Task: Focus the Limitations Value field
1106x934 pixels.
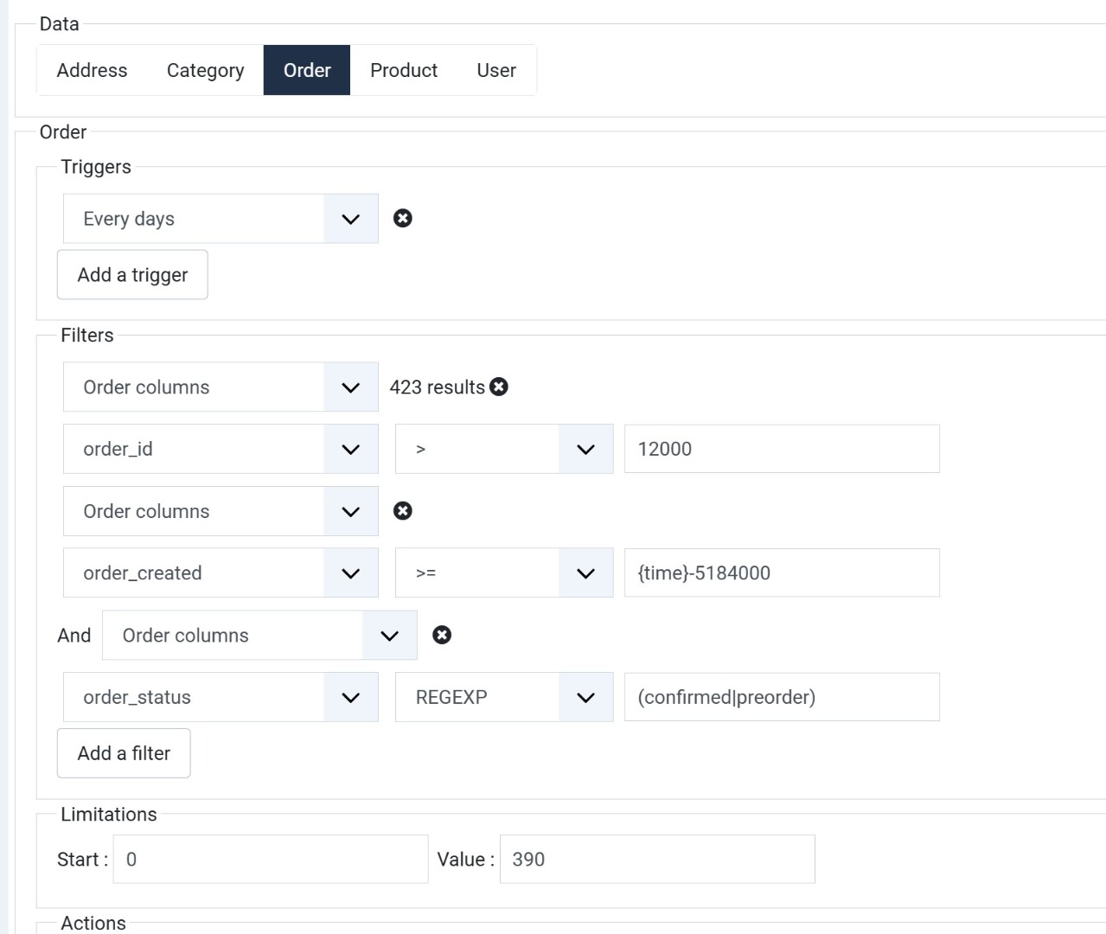Action: tap(656, 859)
